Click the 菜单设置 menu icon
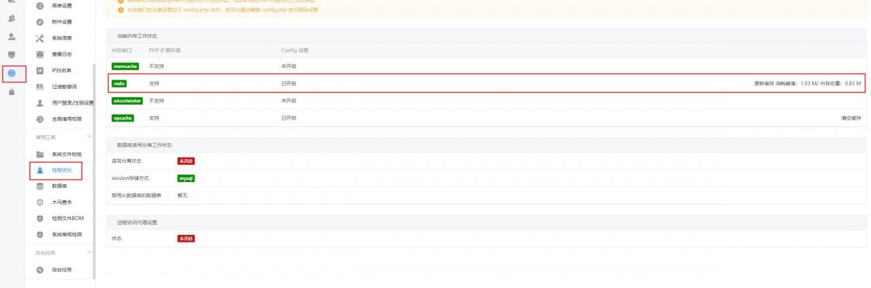871x288 pixels. [x=40, y=5]
